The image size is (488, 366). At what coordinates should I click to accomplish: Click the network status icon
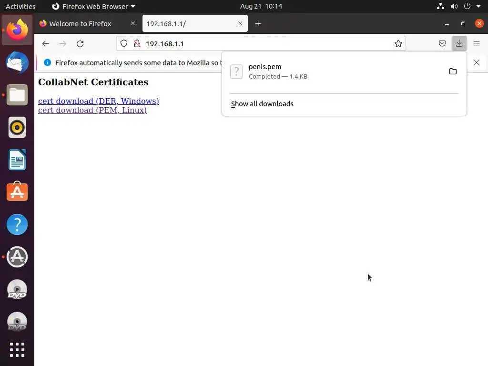pyautogui.click(x=440, y=6)
